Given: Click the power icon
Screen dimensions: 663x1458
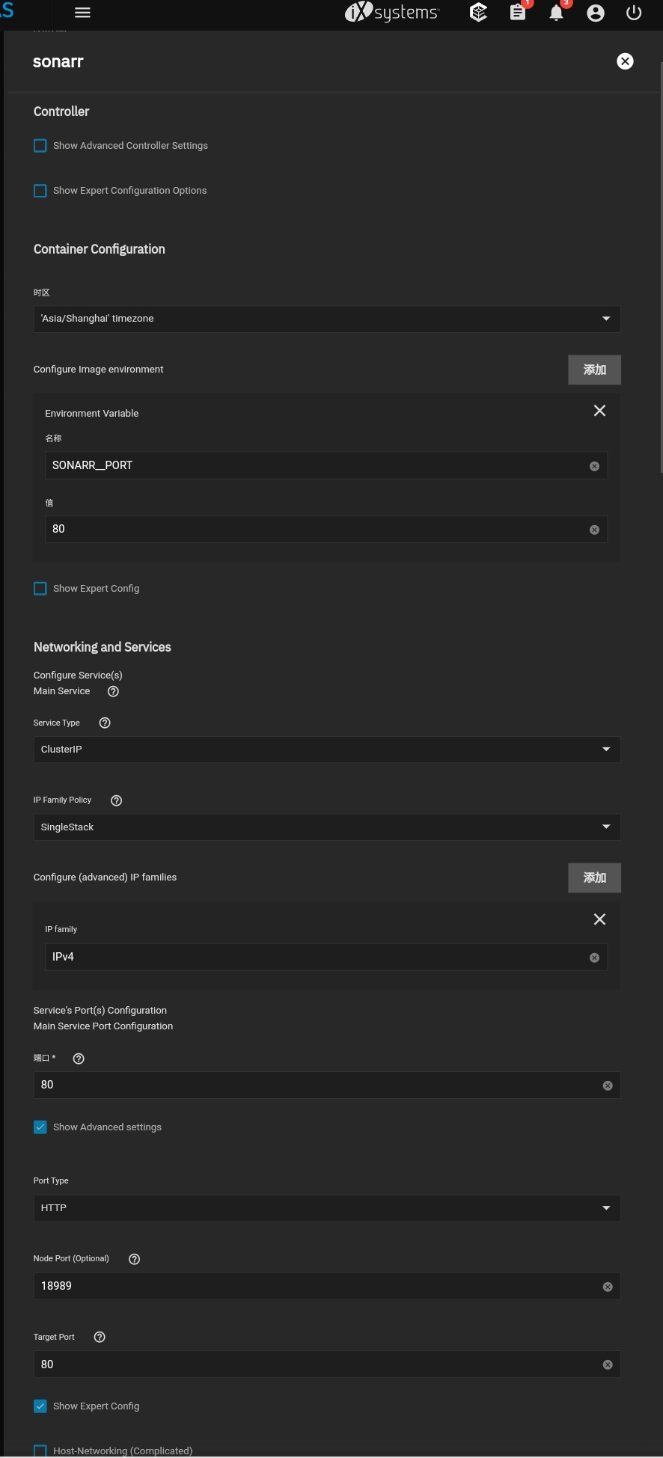Looking at the screenshot, I should coord(634,13).
